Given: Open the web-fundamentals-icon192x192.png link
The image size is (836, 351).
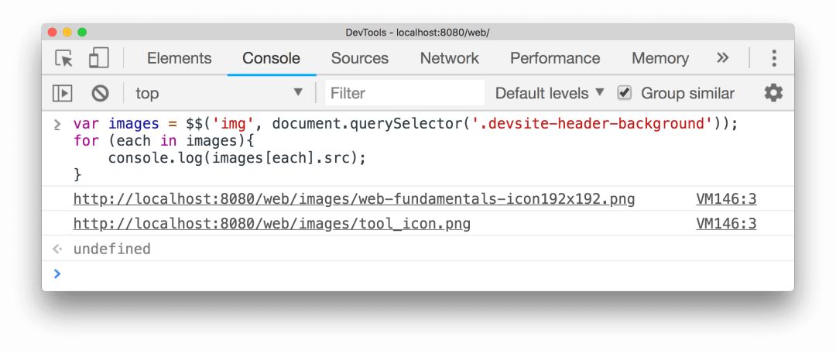Looking at the screenshot, I should pyautogui.click(x=354, y=199).
